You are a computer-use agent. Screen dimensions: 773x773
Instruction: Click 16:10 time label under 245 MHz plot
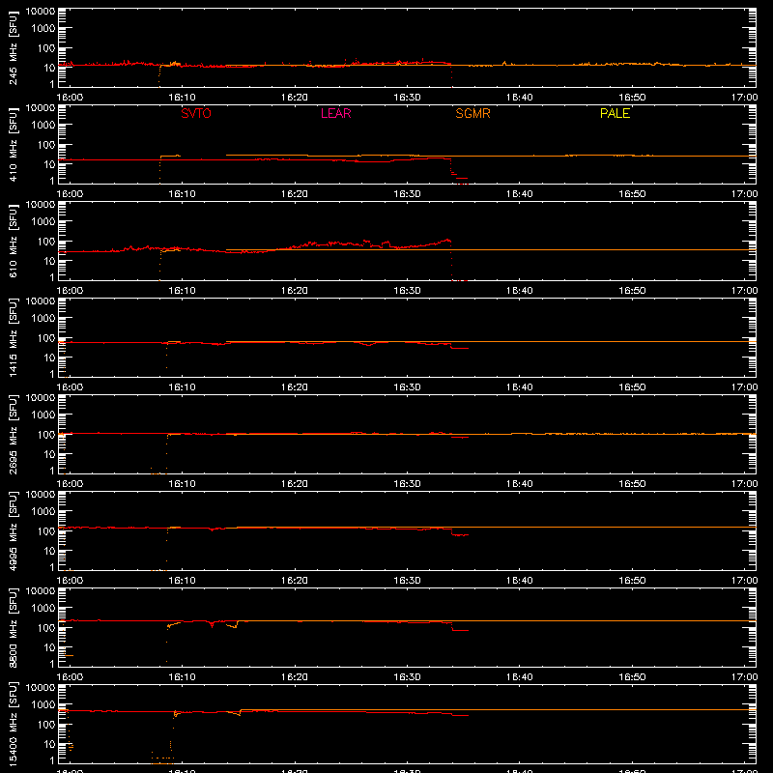tap(183, 98)
